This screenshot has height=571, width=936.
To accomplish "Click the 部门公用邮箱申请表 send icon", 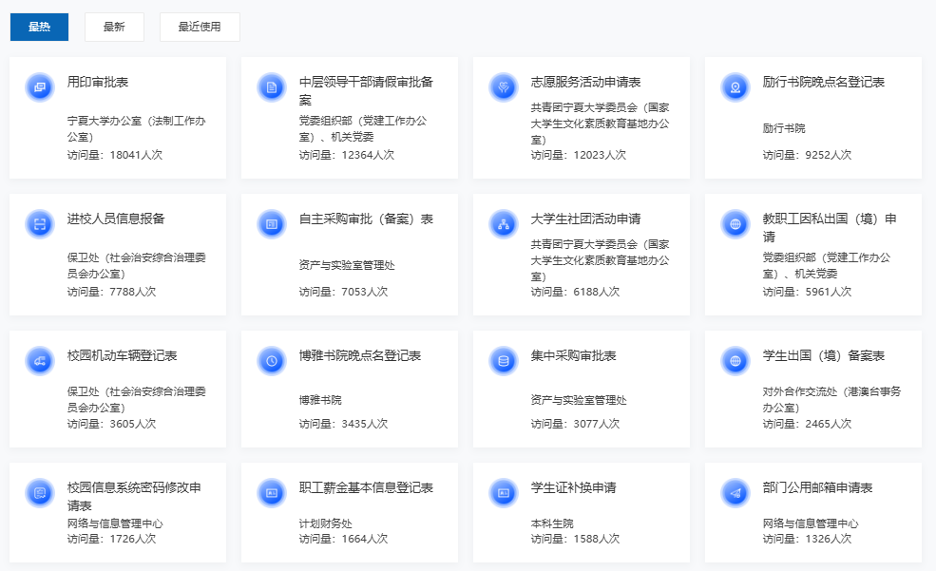I will [x=735, y=493].
